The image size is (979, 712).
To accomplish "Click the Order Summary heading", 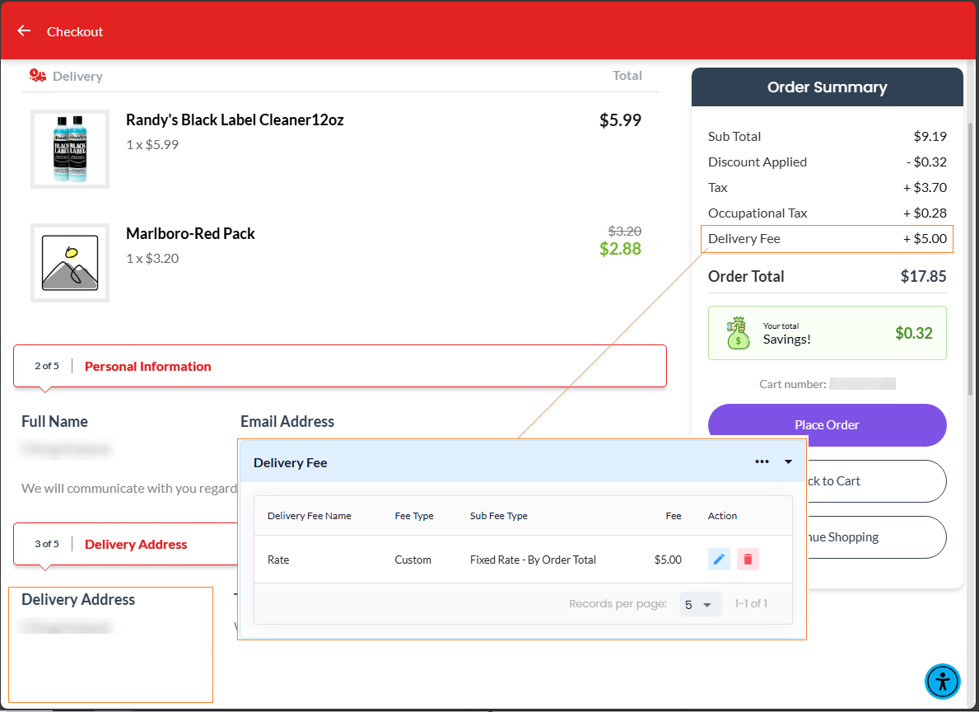I will pos(827,87).
